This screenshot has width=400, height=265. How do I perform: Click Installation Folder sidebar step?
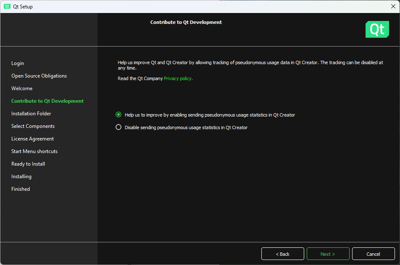point(31,114)
